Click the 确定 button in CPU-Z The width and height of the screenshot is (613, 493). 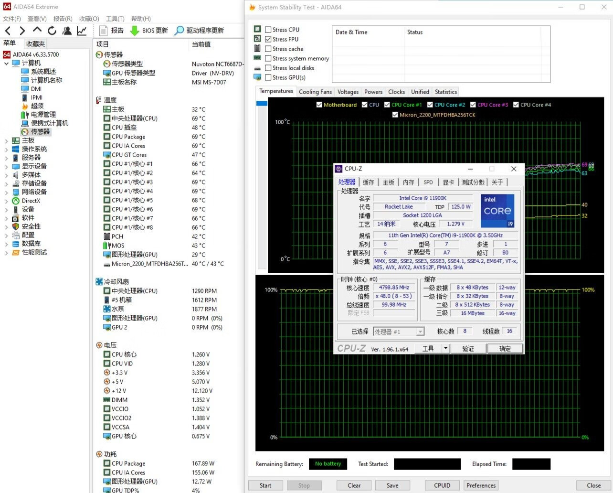click(505, 348)
